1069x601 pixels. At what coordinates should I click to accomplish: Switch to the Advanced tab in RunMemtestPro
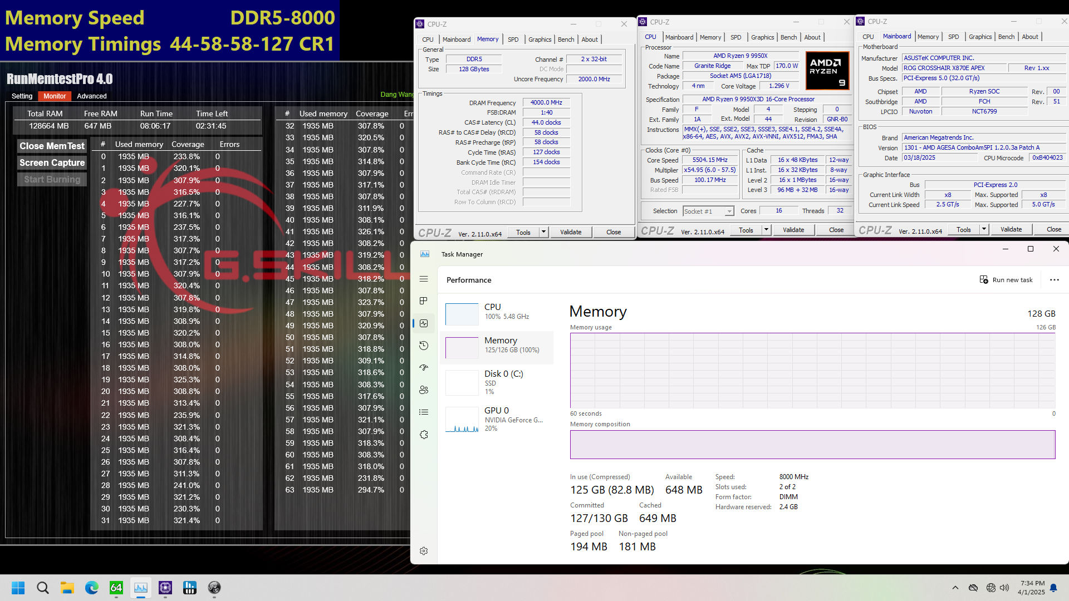click(x=91, y=96)
